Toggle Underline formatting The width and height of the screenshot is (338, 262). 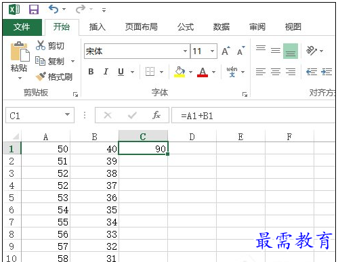click(x=121, y=72)
